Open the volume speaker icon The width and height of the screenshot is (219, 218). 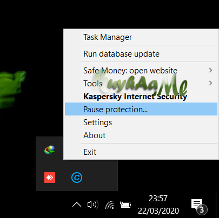(x=92, y=205)
